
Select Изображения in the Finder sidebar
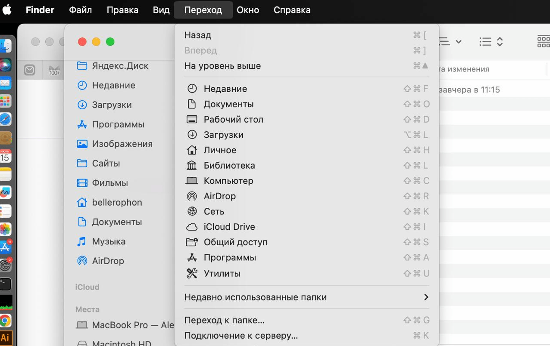coord(115,144)
